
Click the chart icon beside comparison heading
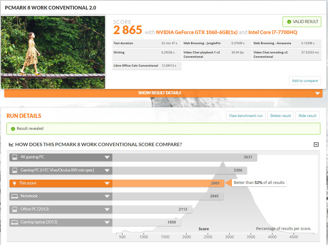point(11,145)
